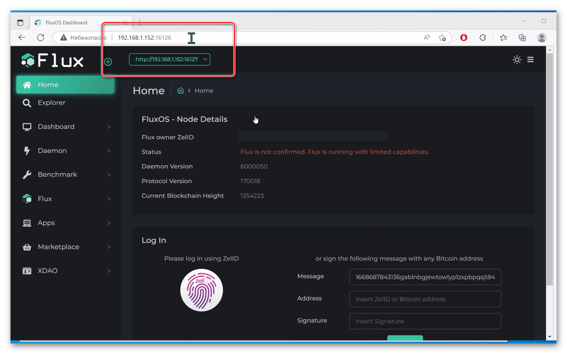Click the Flux cube icon in sidebar
Screen dimensions: 567x354
(27, 199)
